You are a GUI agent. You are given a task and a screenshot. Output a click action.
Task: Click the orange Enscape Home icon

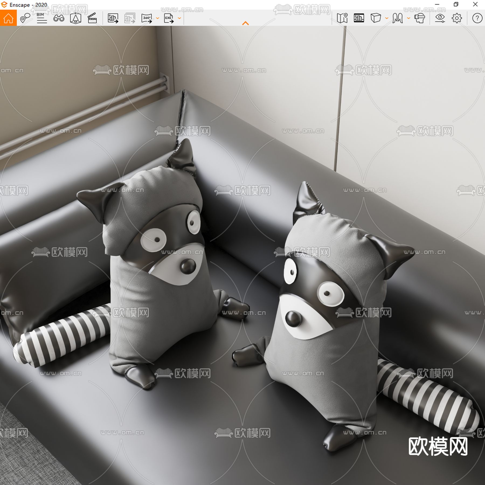point(9,19)
